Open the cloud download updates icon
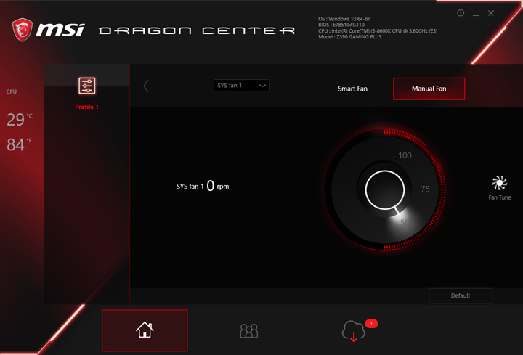 coord(353,331)
